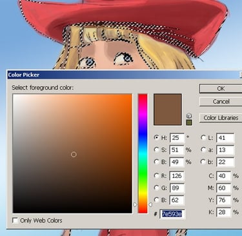Click the brightness field showing 49

(177, 162)
